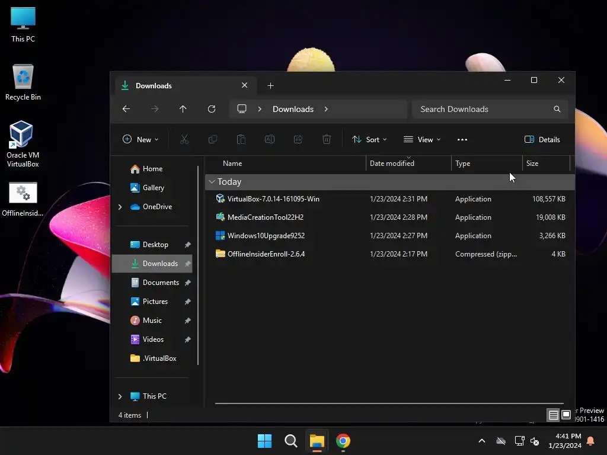Click the Search Downloads field
The width and height of the screenshot is (607, 455).
[x=490, y=109]
